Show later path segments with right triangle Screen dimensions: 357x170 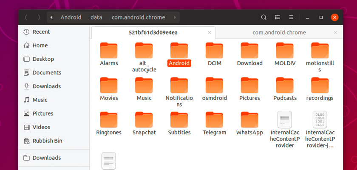[175, 17]
